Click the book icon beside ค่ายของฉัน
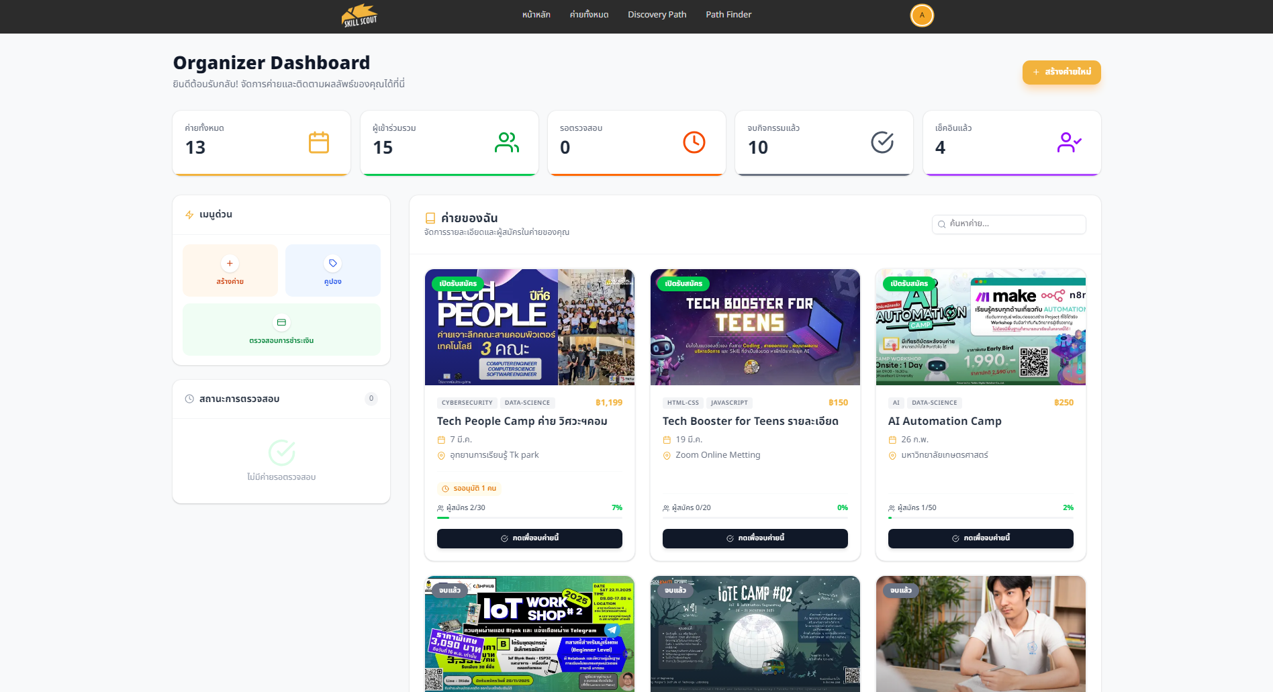The height and width of the screenshot is (692, 1273). pos(430,217)
